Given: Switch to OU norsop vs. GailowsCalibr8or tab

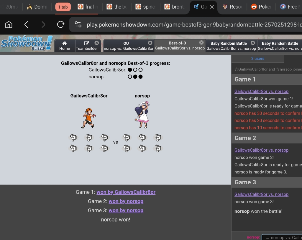Looking at the screenshot, I should [x=126, y=46].
